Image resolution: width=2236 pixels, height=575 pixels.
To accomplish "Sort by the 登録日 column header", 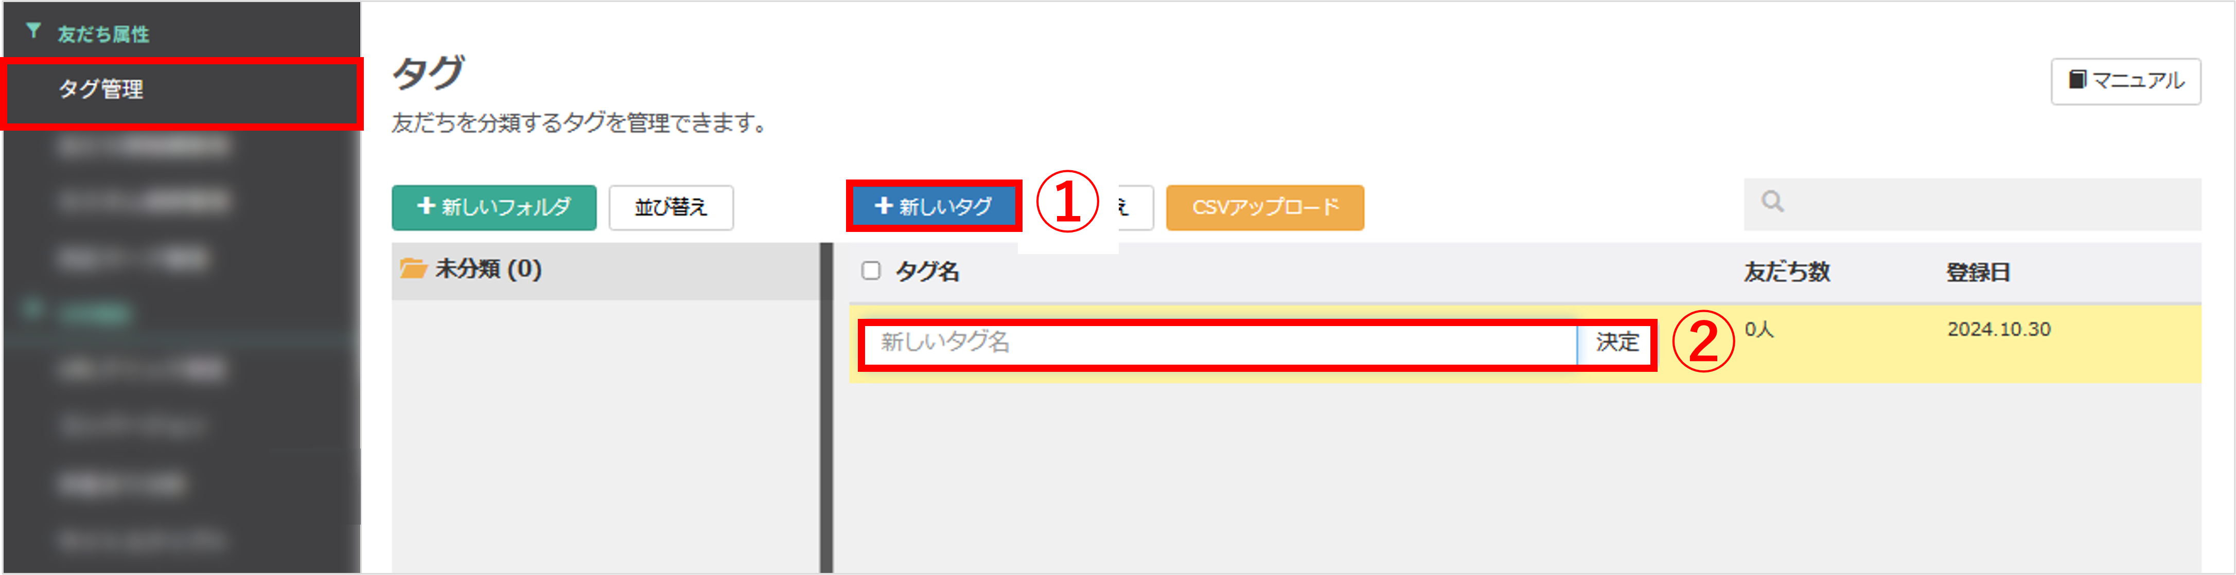I will point(1977,272).
